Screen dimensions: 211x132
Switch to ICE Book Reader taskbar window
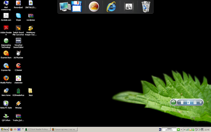37,130
